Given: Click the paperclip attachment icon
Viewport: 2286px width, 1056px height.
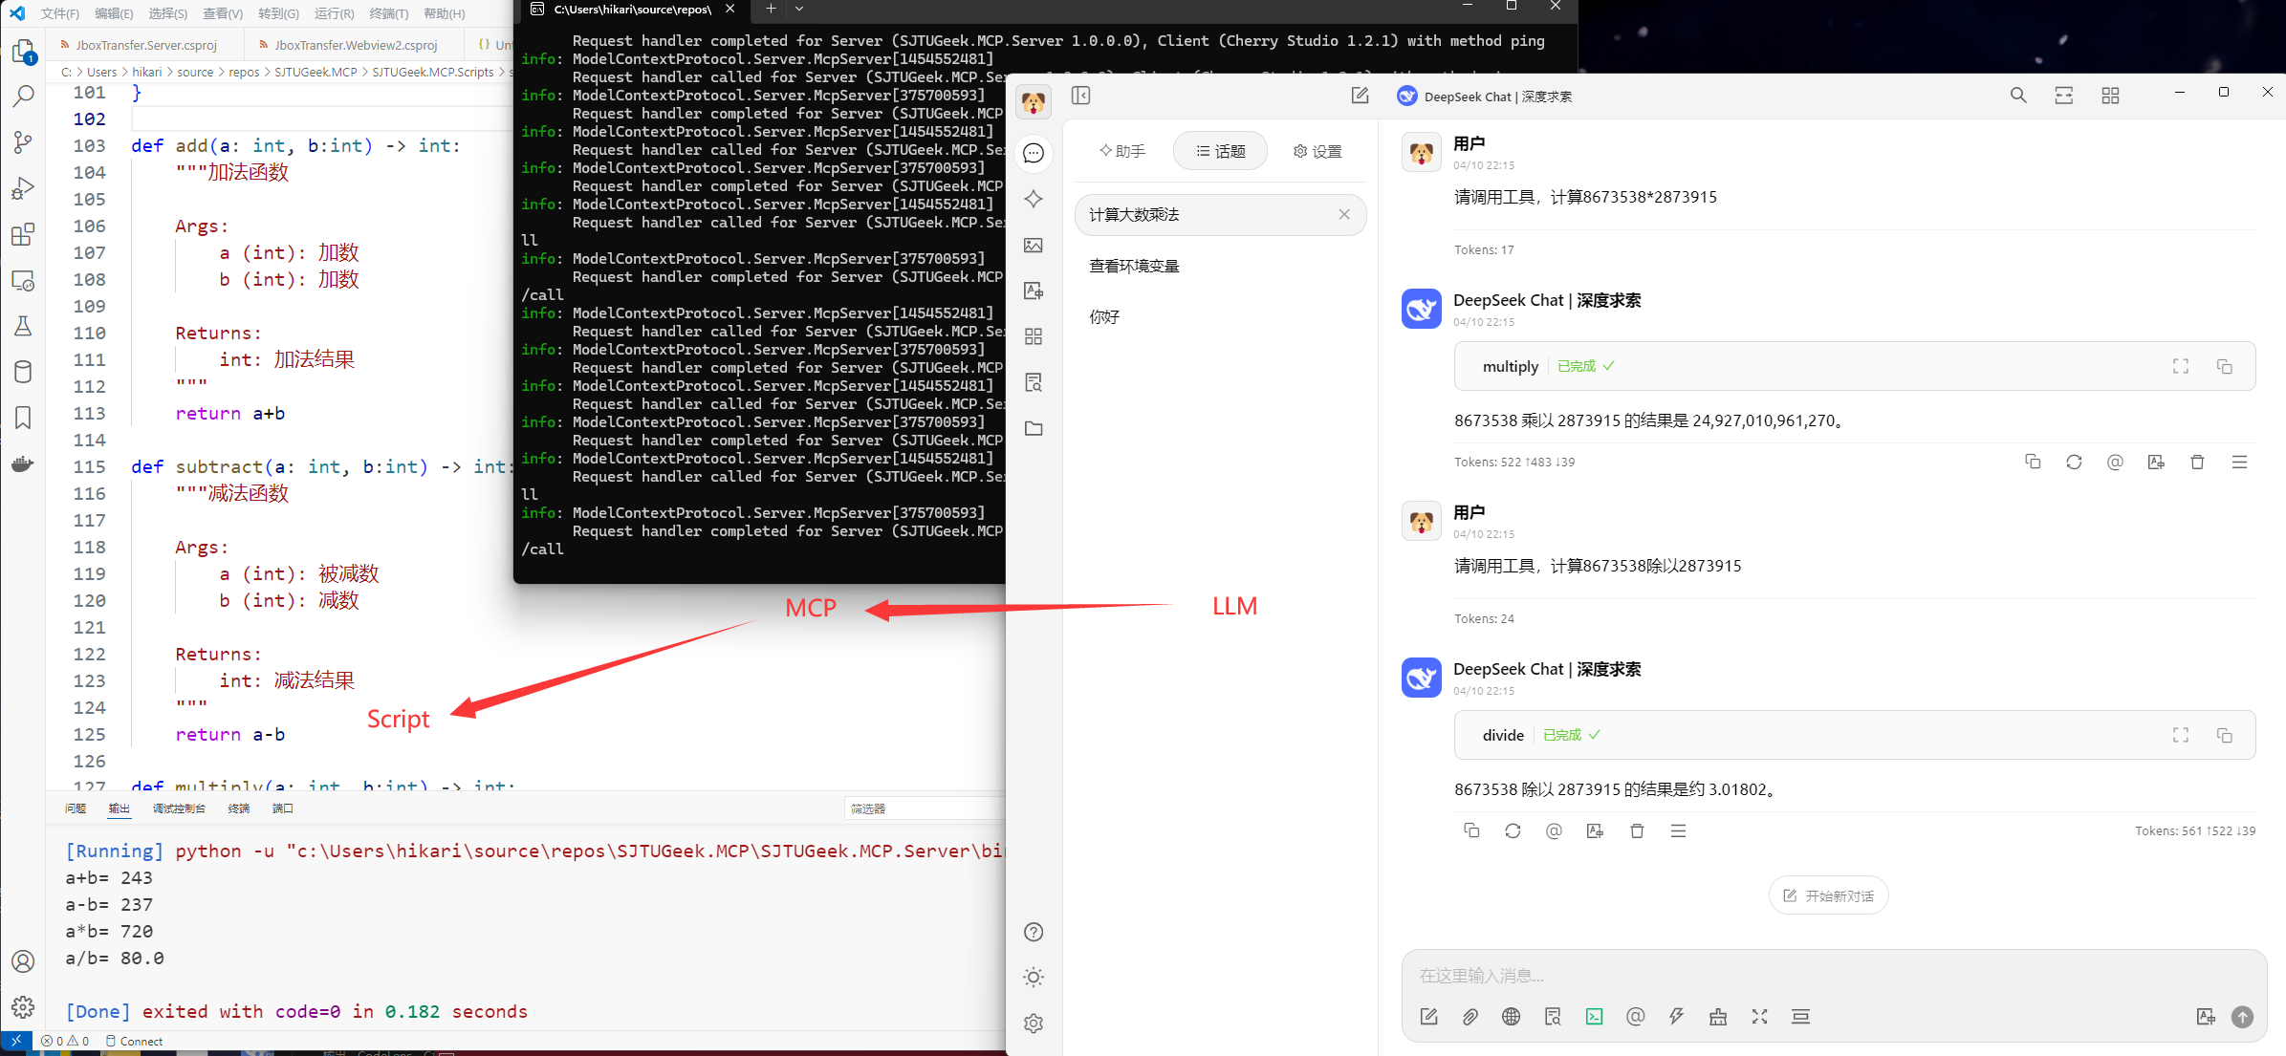Looking at the screenshot, I should click(x=1470, y=1017).
